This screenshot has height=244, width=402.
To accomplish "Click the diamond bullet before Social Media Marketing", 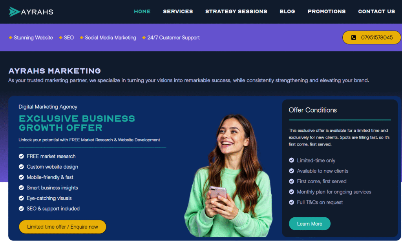I will pyautogui.click(x=82, y=38).
